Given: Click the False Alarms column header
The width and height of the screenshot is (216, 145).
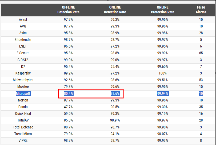Looking at the screenshot, I should (201, 10).
